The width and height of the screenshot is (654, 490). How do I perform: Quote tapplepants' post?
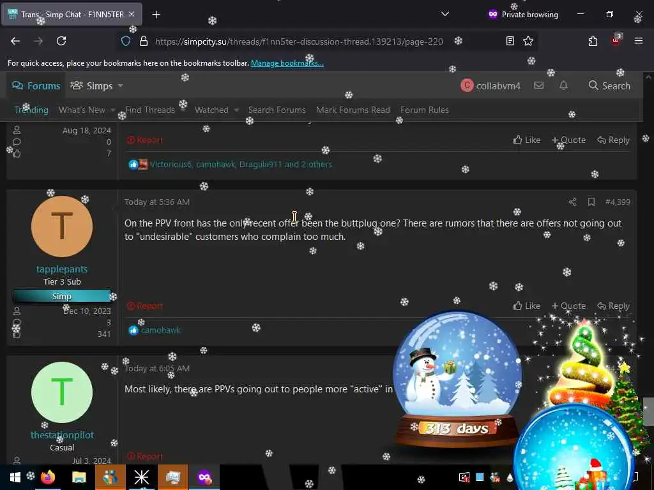[x=568, y=306]
